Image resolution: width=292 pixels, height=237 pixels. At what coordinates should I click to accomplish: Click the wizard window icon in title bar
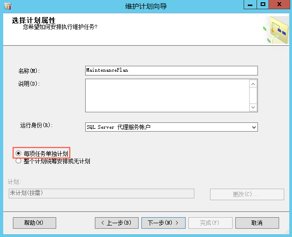tap(8, 6)
